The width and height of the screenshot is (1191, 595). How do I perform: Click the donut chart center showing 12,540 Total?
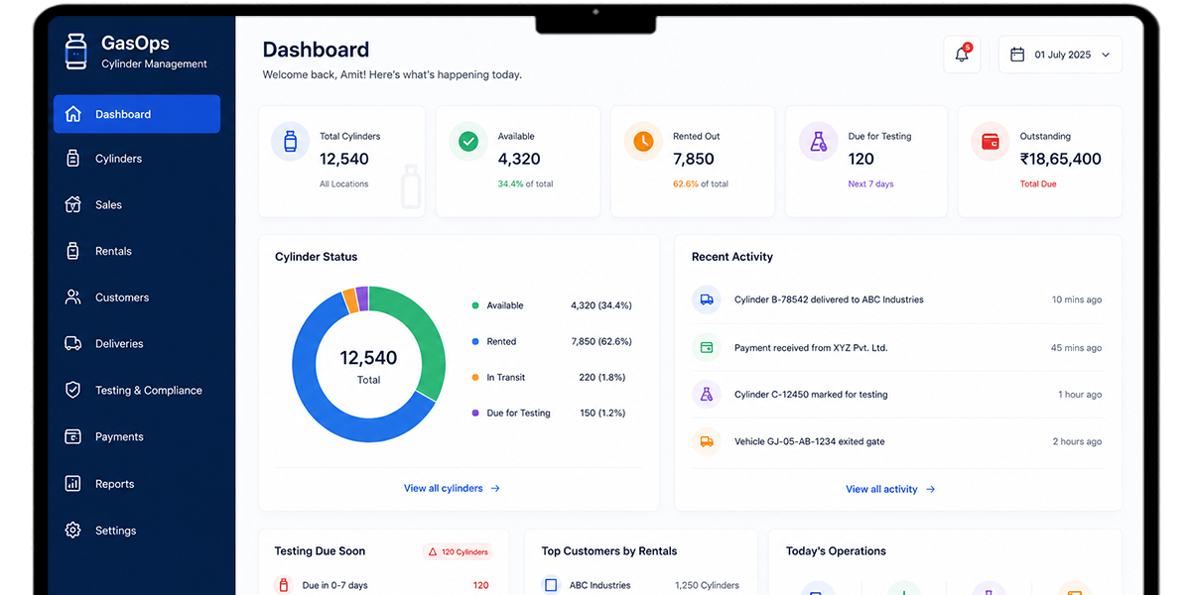(368, 365)
